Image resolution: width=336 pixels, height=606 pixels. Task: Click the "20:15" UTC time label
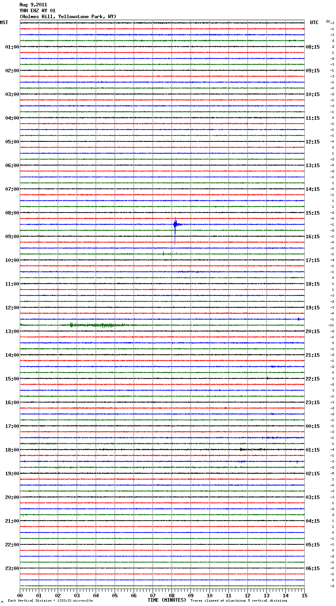click(x=313, y=331)
